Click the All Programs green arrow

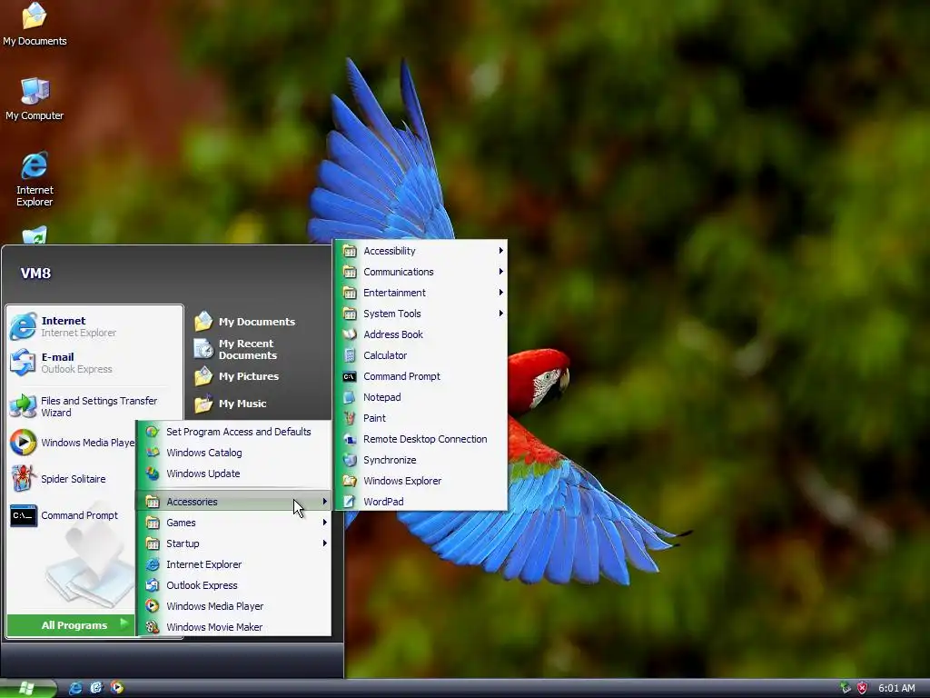(124, 623)
